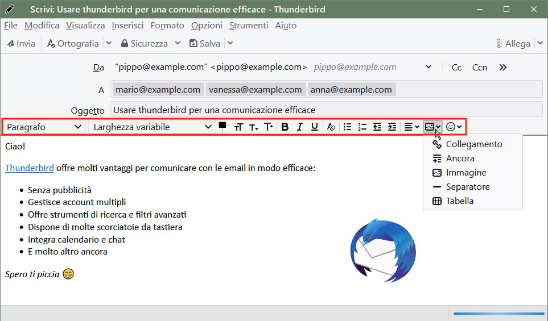Image resolution: width=548 pixels, height=321 pixels.
Task: Toggle italic text formatting
Action: pyautogui.click(x=299, y=127)
